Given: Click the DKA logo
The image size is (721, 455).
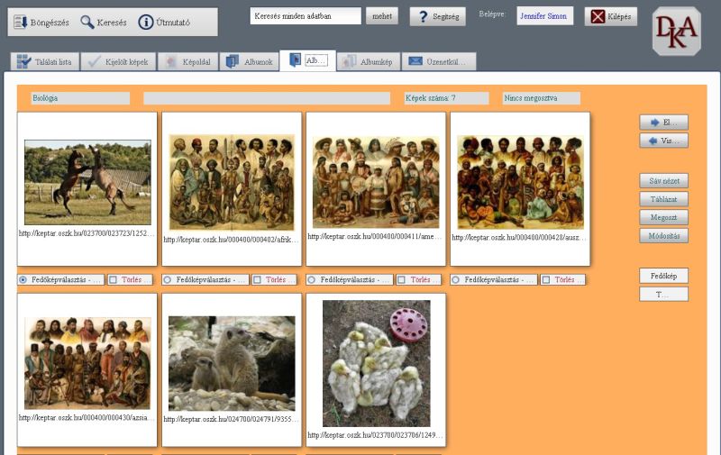Looking at the screenshot, I should coord(675,32).
